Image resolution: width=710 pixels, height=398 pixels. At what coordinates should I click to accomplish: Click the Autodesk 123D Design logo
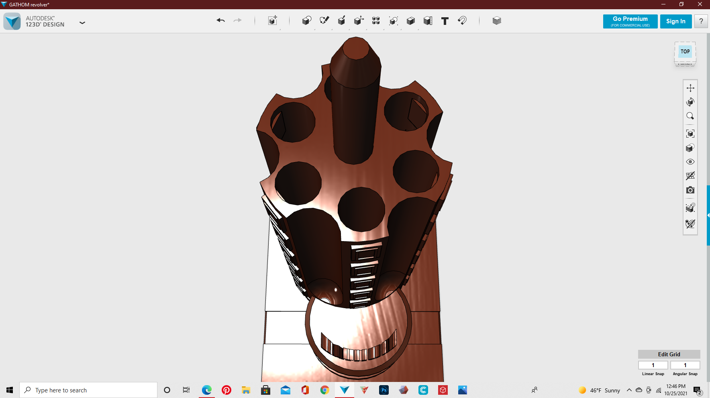tap(12, 21)
